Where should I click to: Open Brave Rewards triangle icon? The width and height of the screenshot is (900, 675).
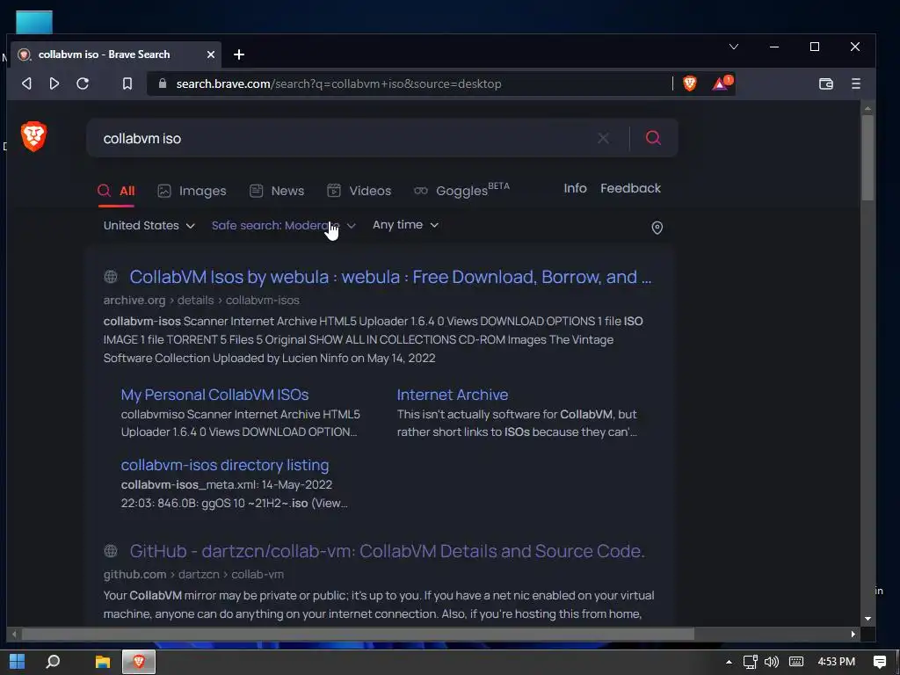coord(721,83)
